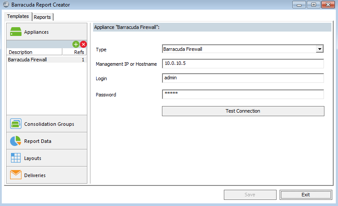Click the green add appliance plus icon
This screenshot has width=338, height=206.
76,44
